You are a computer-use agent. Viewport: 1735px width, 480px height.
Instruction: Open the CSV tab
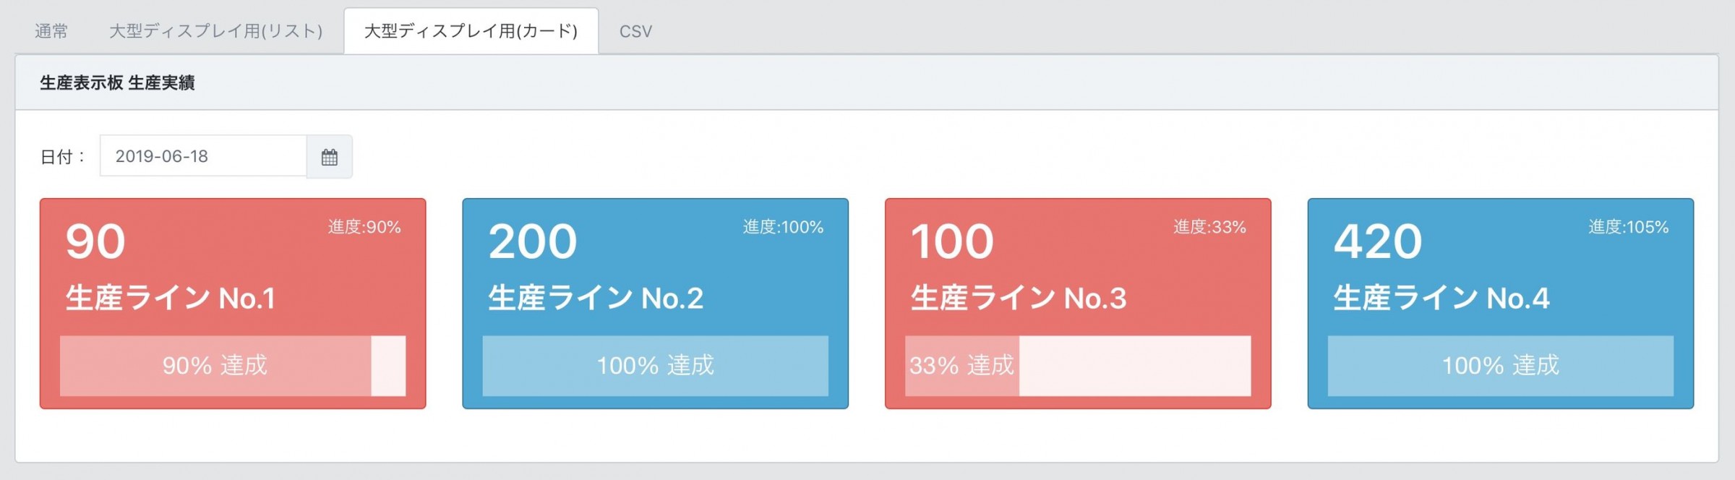pos(635,31)
